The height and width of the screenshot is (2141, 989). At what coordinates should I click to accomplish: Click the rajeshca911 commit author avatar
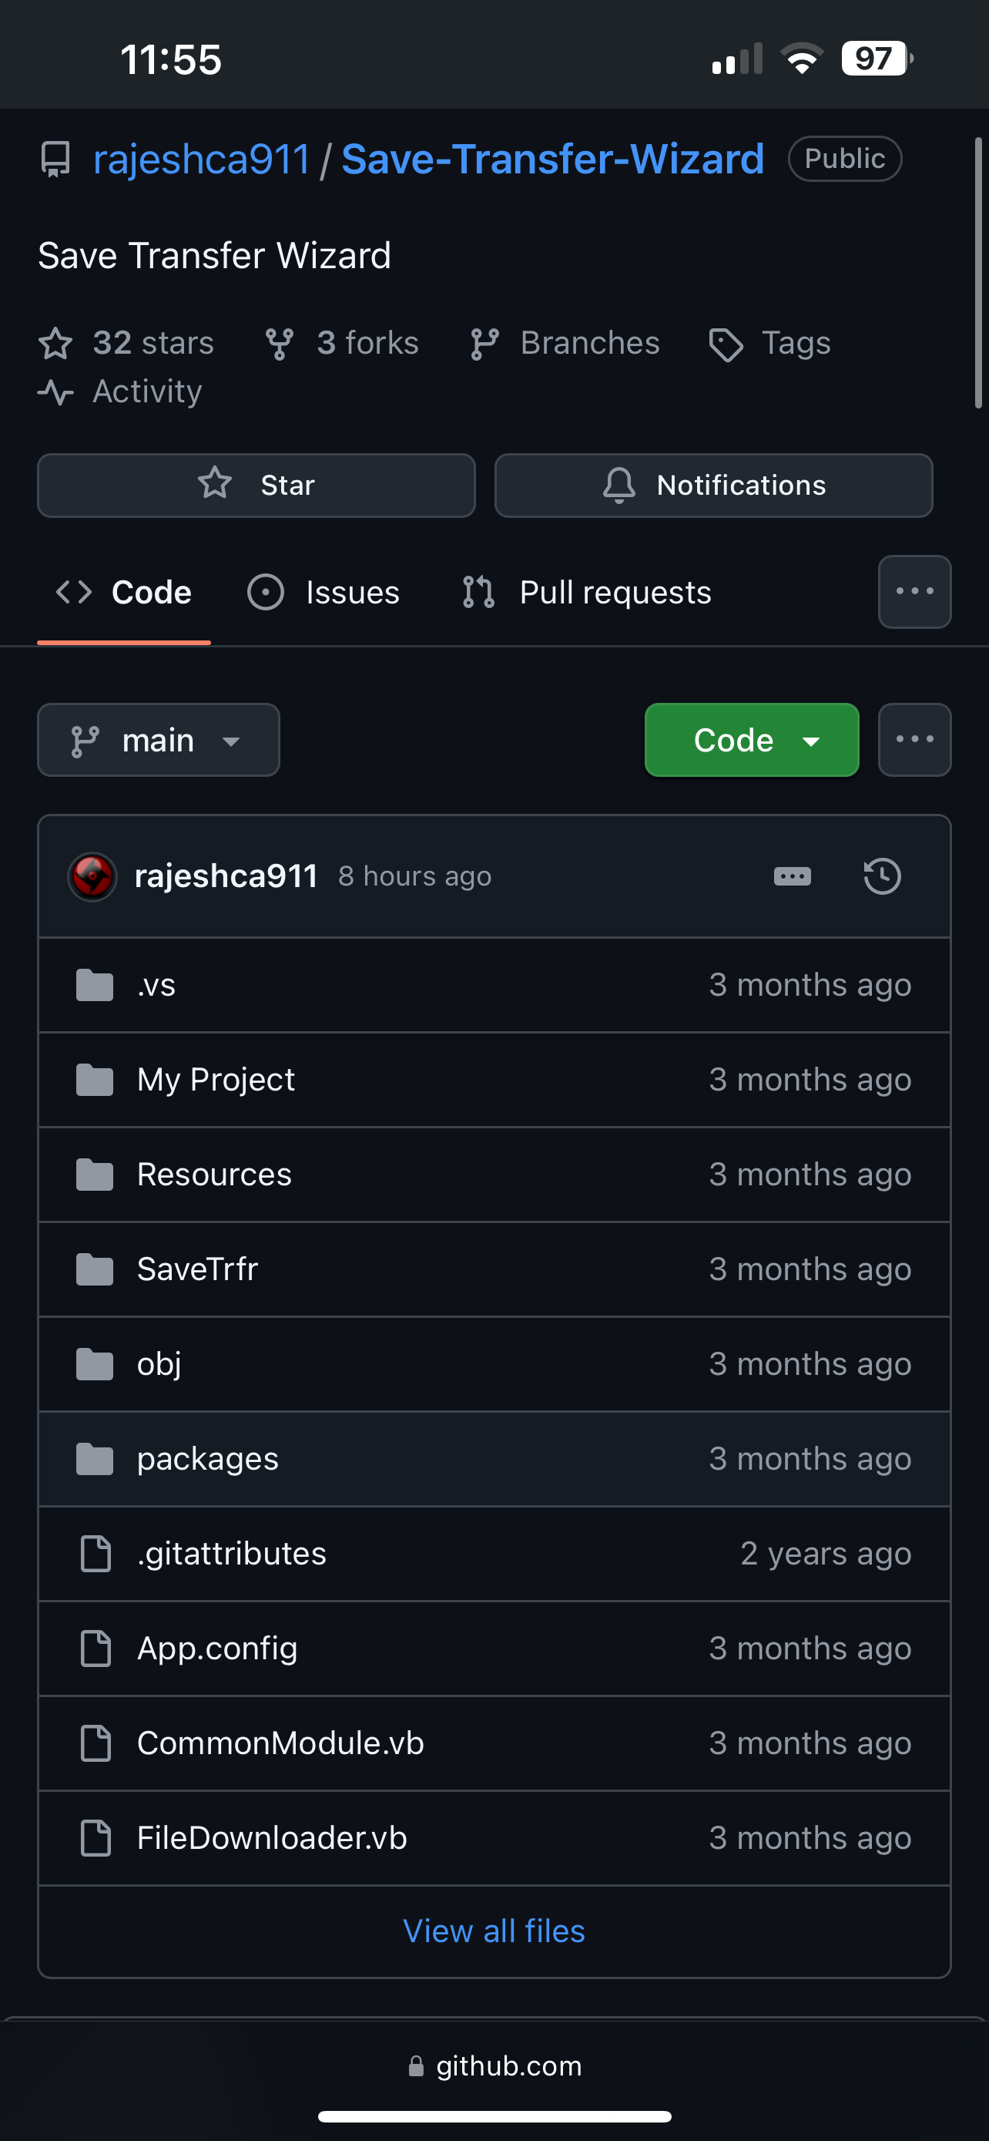coord(92,876)
